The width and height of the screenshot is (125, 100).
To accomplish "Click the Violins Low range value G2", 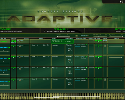I will click(37, 45).
